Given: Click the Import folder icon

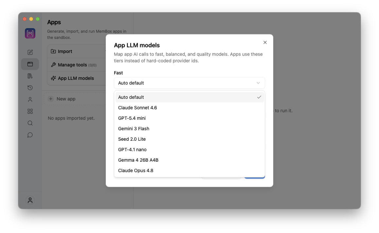Looking at the screenshot, I should [53, 51].
